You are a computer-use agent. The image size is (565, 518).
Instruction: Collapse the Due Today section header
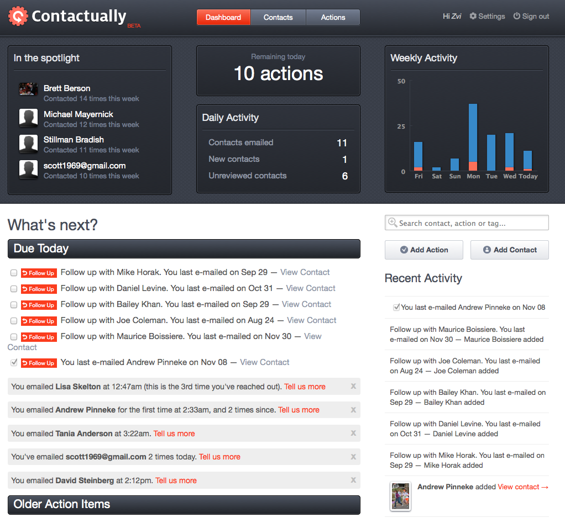click(x=184, y=249)
